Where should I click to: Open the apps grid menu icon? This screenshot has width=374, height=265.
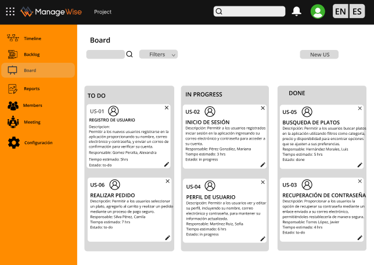(x=10, y=11)
